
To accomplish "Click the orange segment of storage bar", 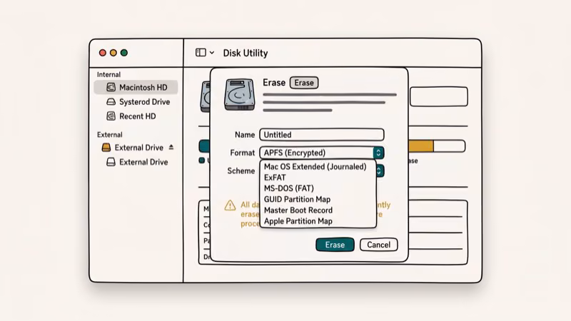I will coord(421,146).
